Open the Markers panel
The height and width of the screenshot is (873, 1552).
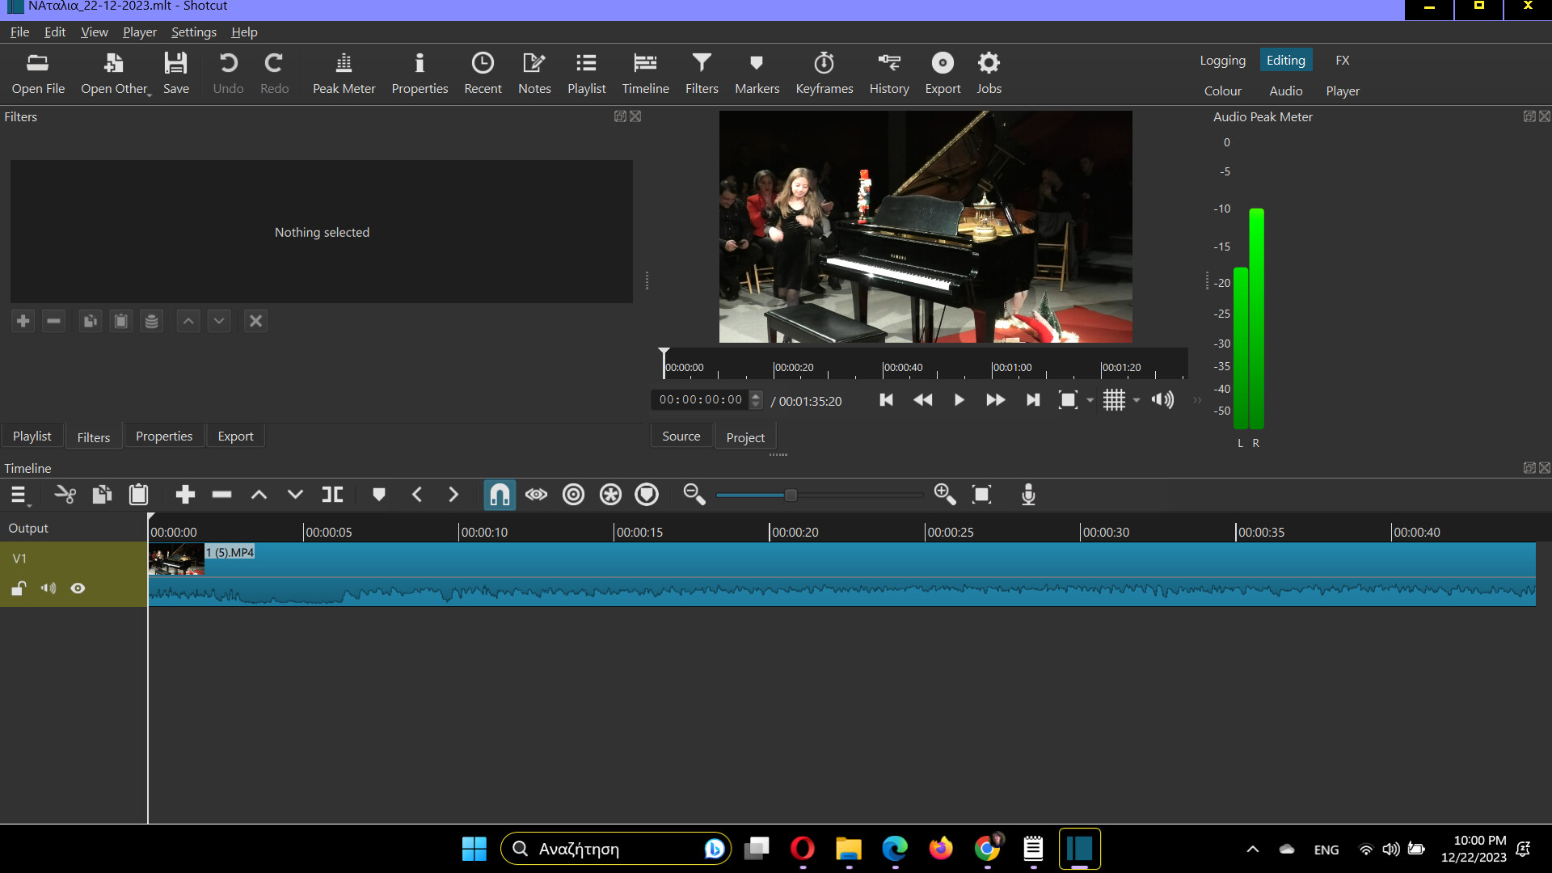click(x=757, y=73)
